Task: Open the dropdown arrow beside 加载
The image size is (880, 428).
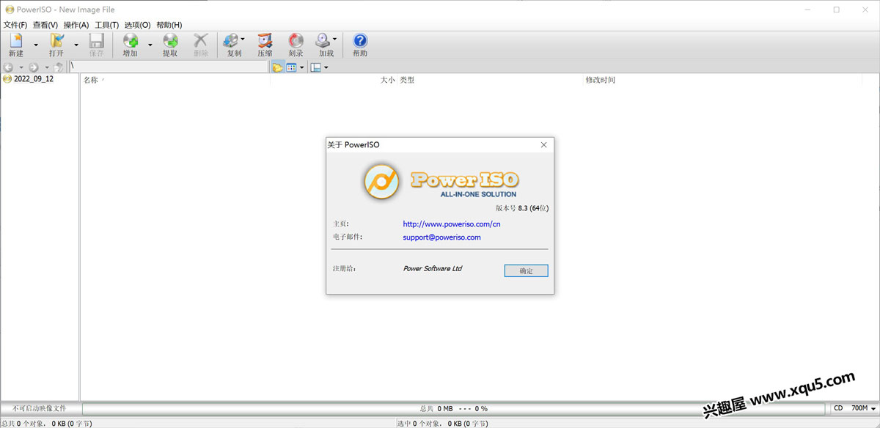Action: [335, 40]
